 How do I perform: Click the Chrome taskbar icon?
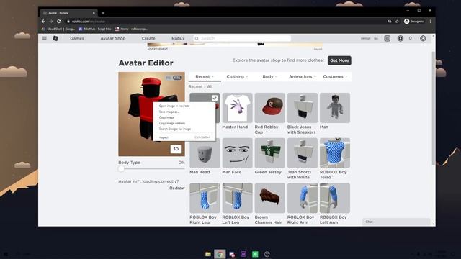point(220,254)
